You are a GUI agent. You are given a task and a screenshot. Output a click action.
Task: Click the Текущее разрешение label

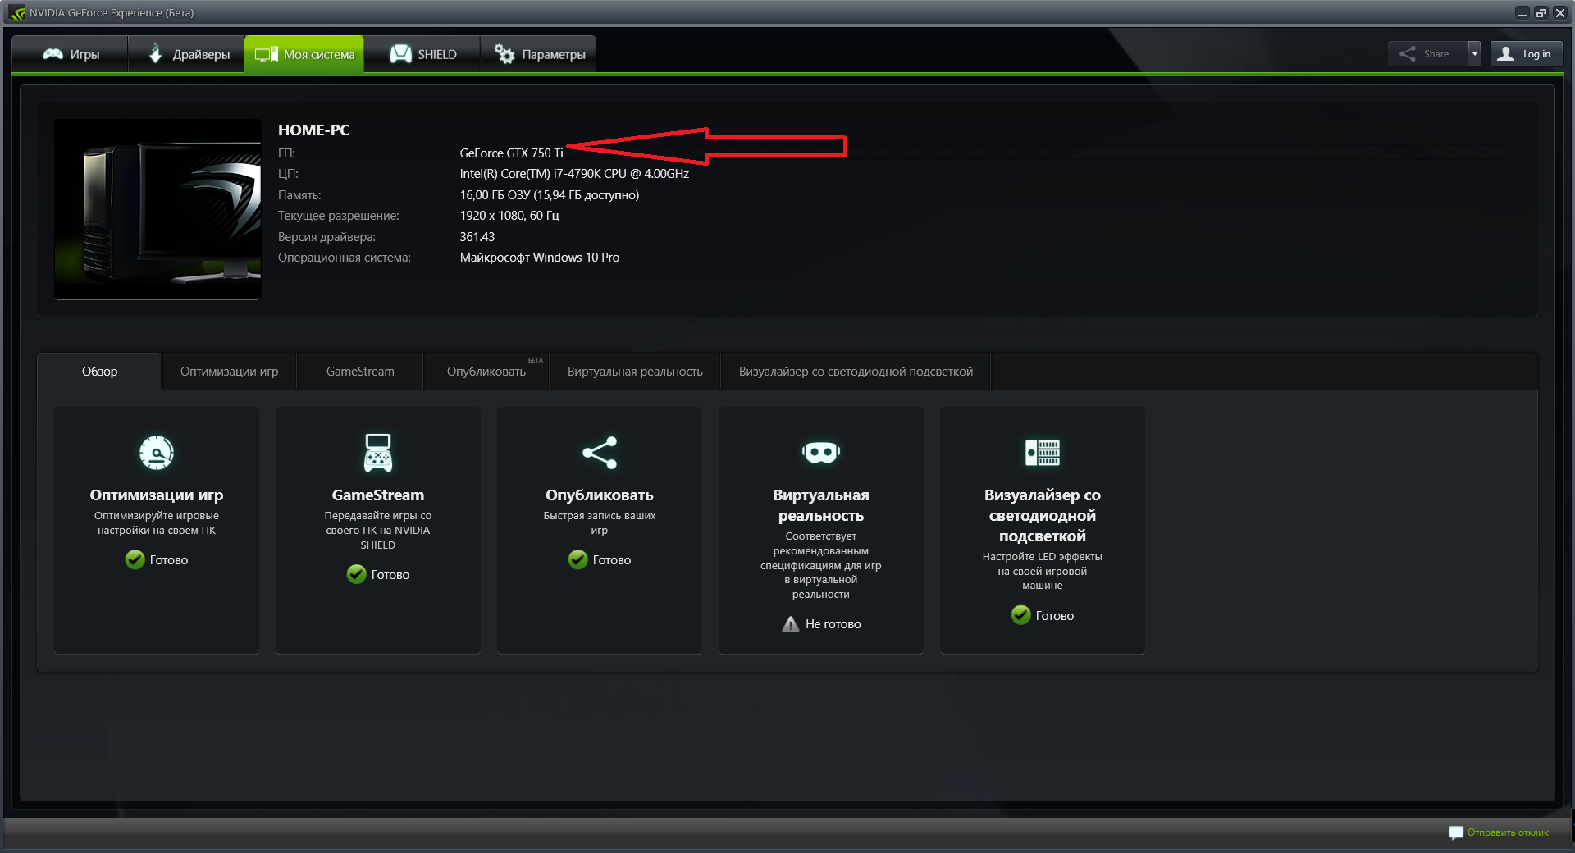coord(339,216)
